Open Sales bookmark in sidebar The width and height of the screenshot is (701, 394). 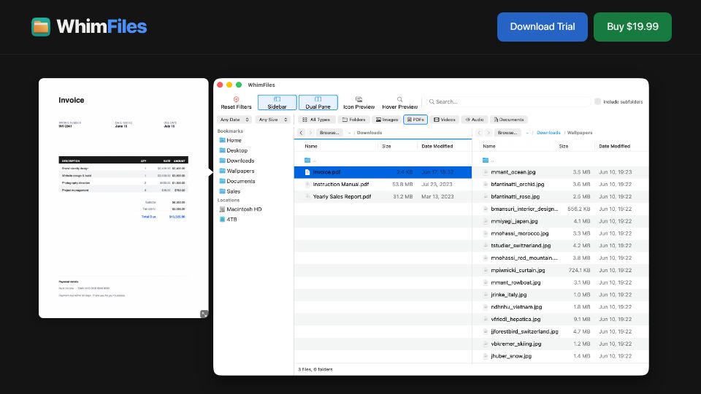[x=230, y=191]
